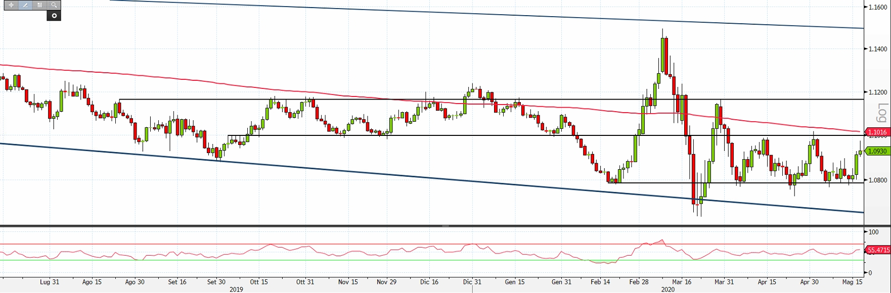Click the Mag 15 date label
The height and width of the screenshot is (293, 891).
[x=853, y=282]
